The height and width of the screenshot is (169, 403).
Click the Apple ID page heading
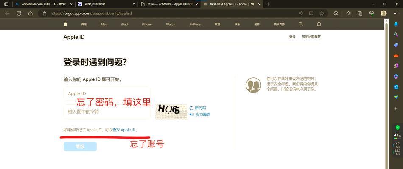74,37
